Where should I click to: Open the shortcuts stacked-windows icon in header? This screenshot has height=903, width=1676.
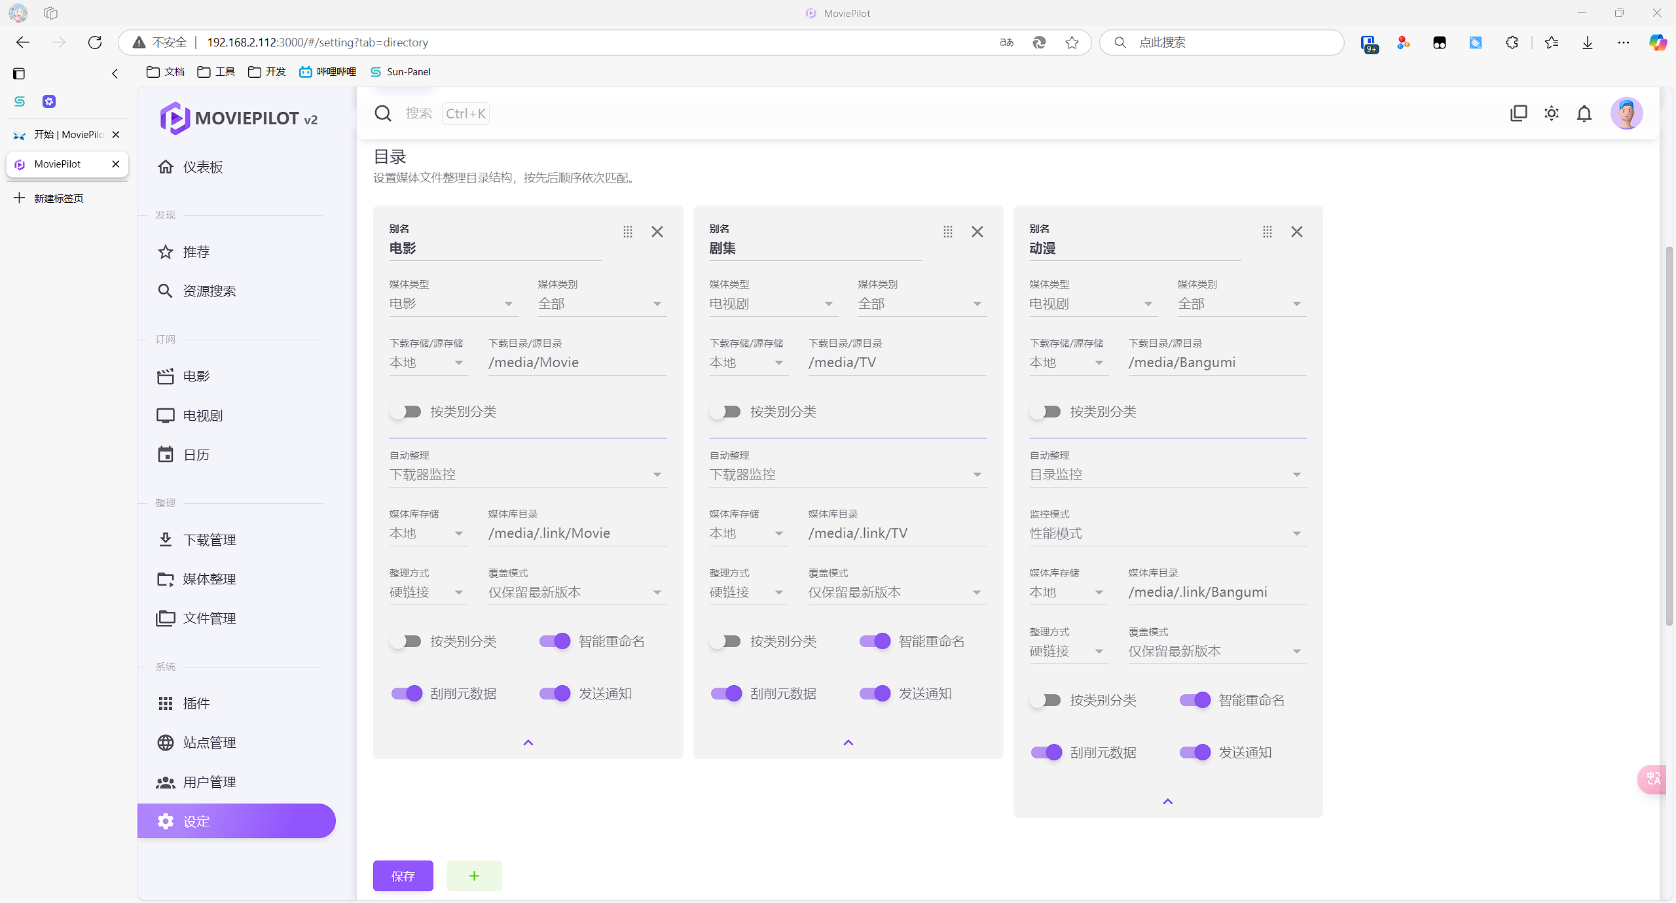point(1518,113)
